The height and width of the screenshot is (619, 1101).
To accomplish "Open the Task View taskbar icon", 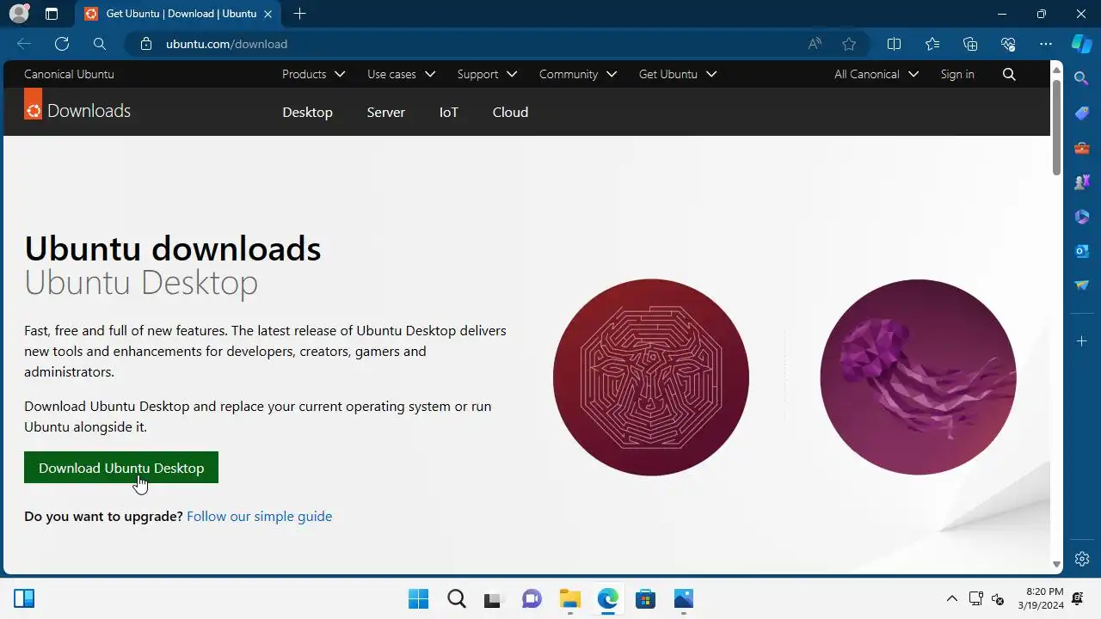I will 494,598.
